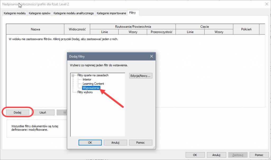Image resolution: width=271 pixels, height=160 pixels.
Task: Open the Kategorie opisów tab
Action: [40, 13]
